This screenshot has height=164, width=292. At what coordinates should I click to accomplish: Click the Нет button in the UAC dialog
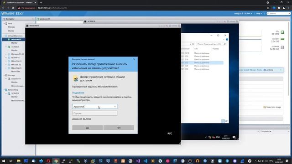point(119,128)
